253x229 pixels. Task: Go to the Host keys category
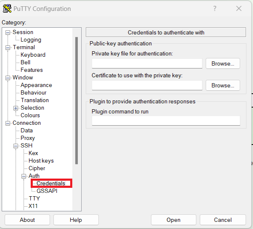tap(41, 161)
